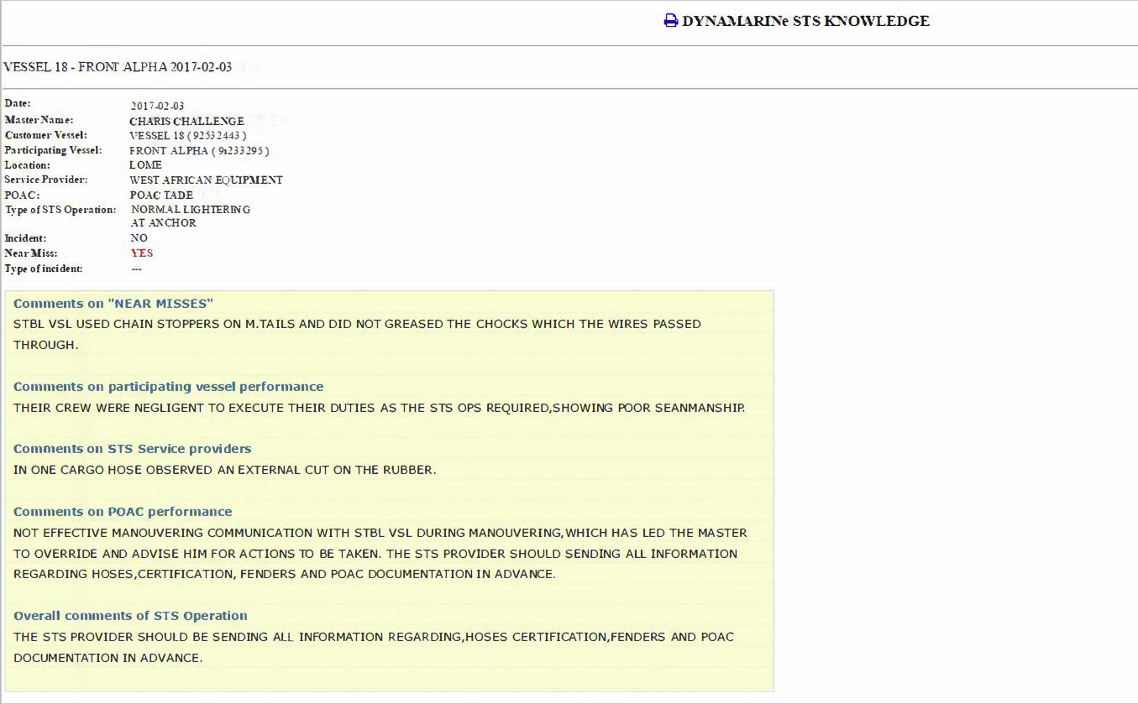Click the red Near Miss value YES
This screenshot has width=1138, height=704.
(x=142, y=253)
